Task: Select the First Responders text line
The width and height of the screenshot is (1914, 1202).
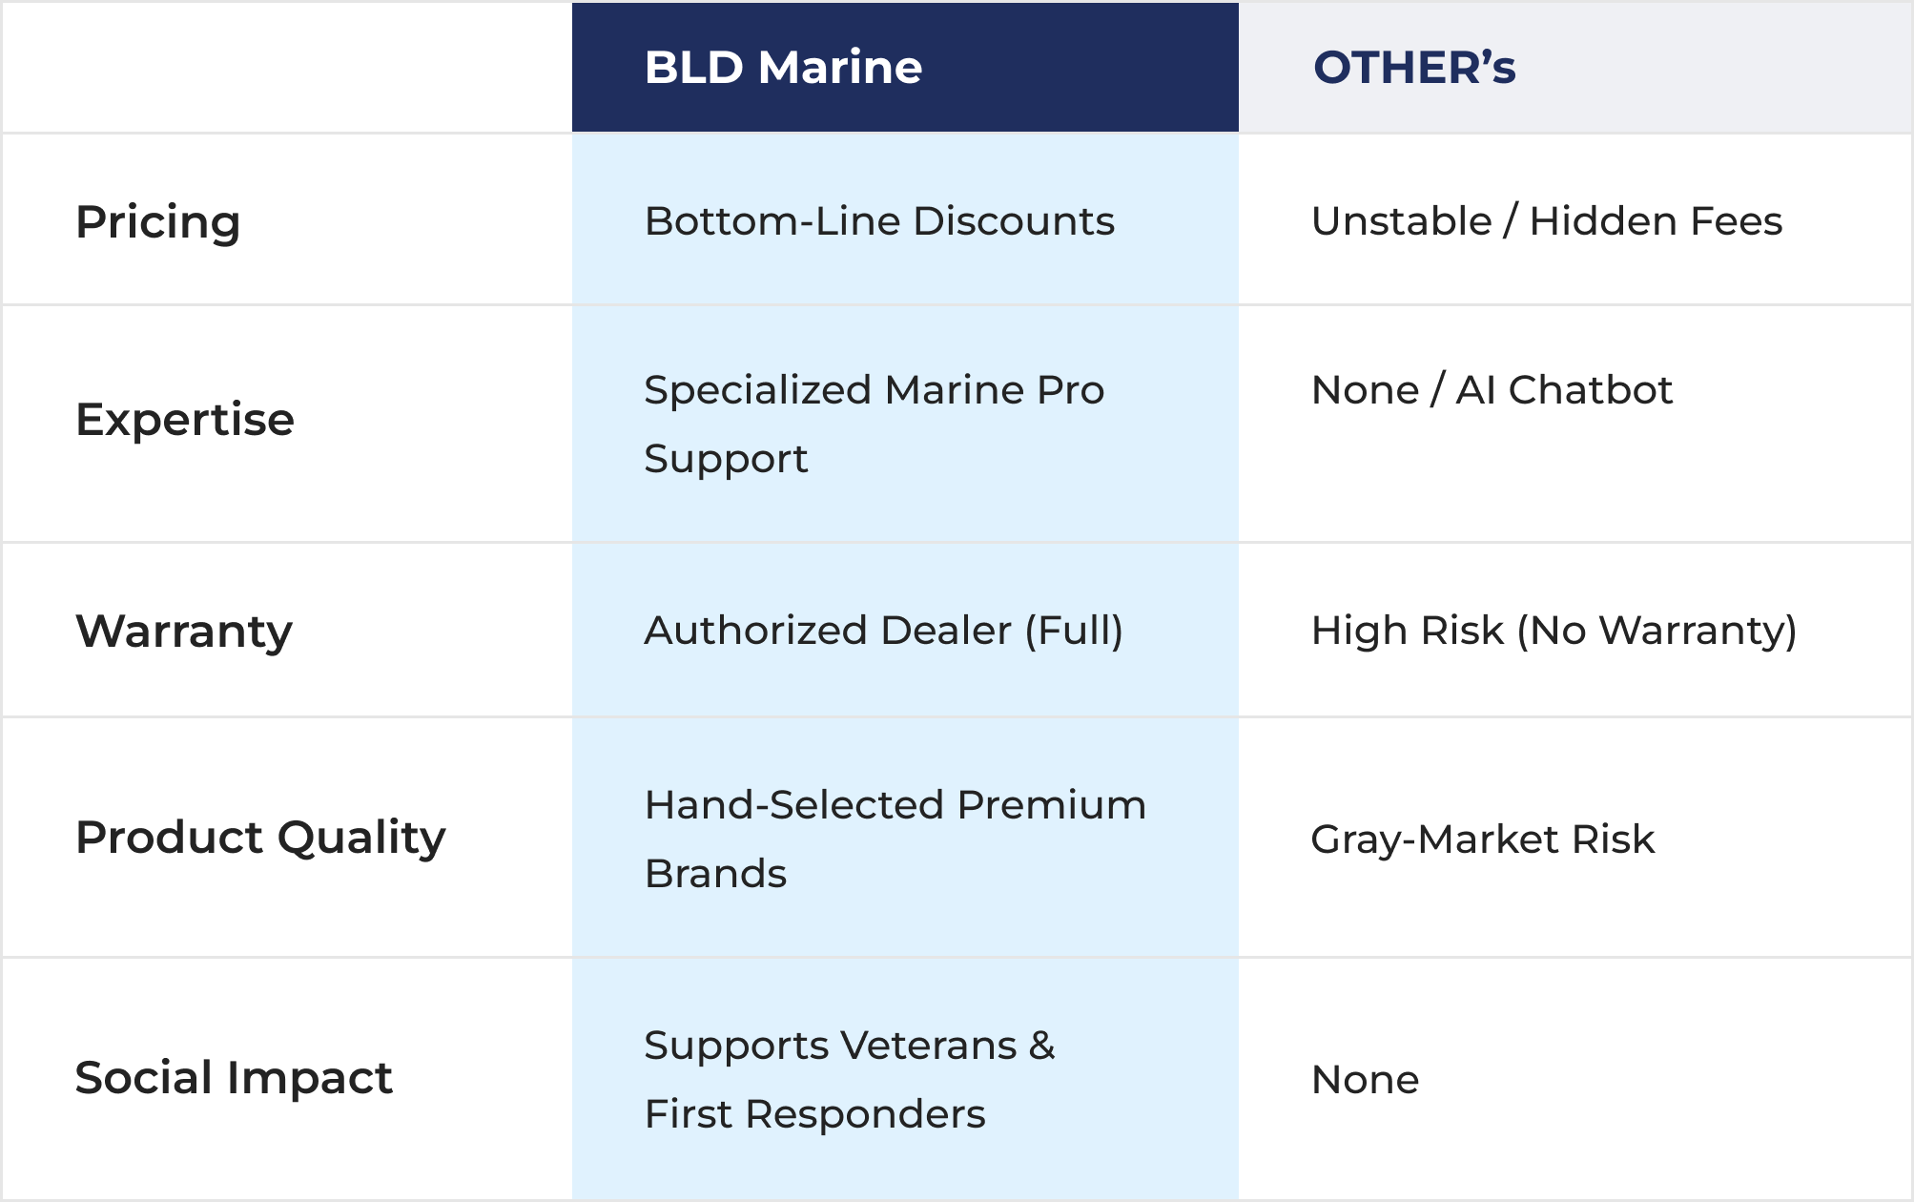Action: point(814,1114)
